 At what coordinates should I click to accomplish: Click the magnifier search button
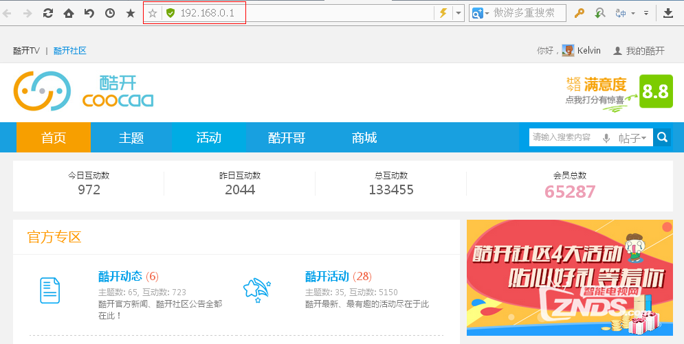click(662, 137)
